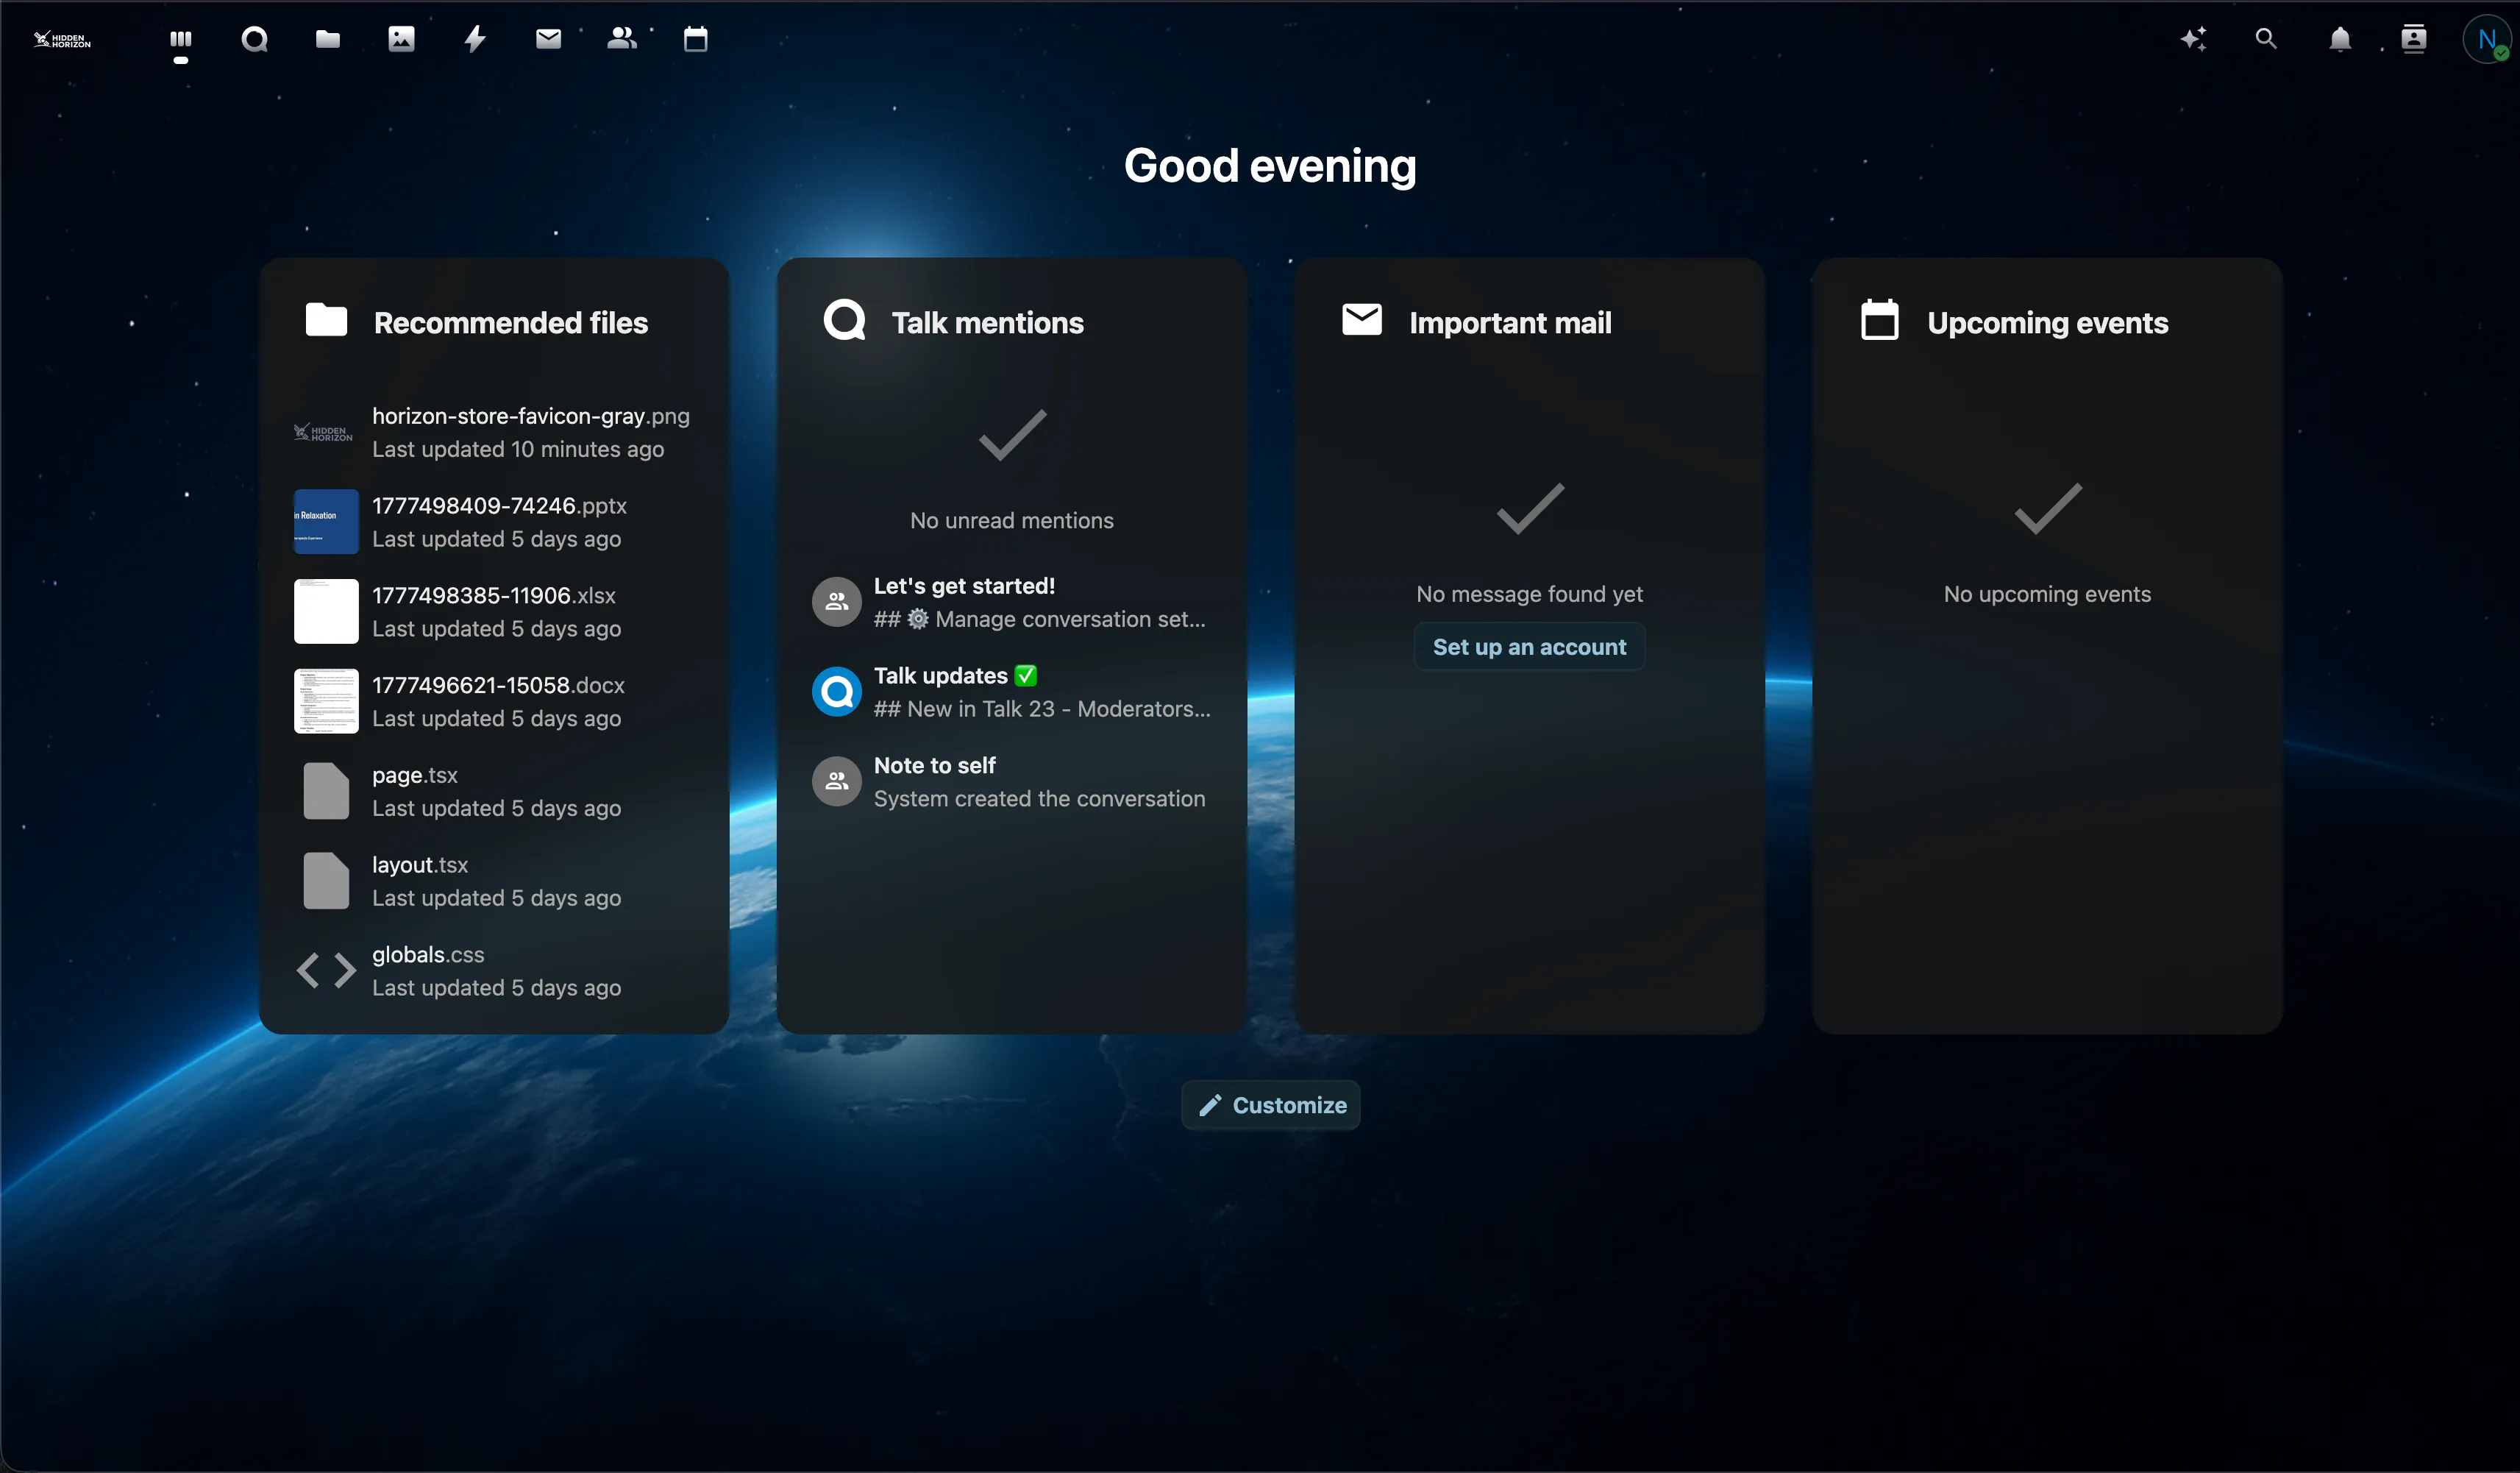Click the Let's get started avatar
This screenshot has width=2520, height=1473.
coord(837,602)
